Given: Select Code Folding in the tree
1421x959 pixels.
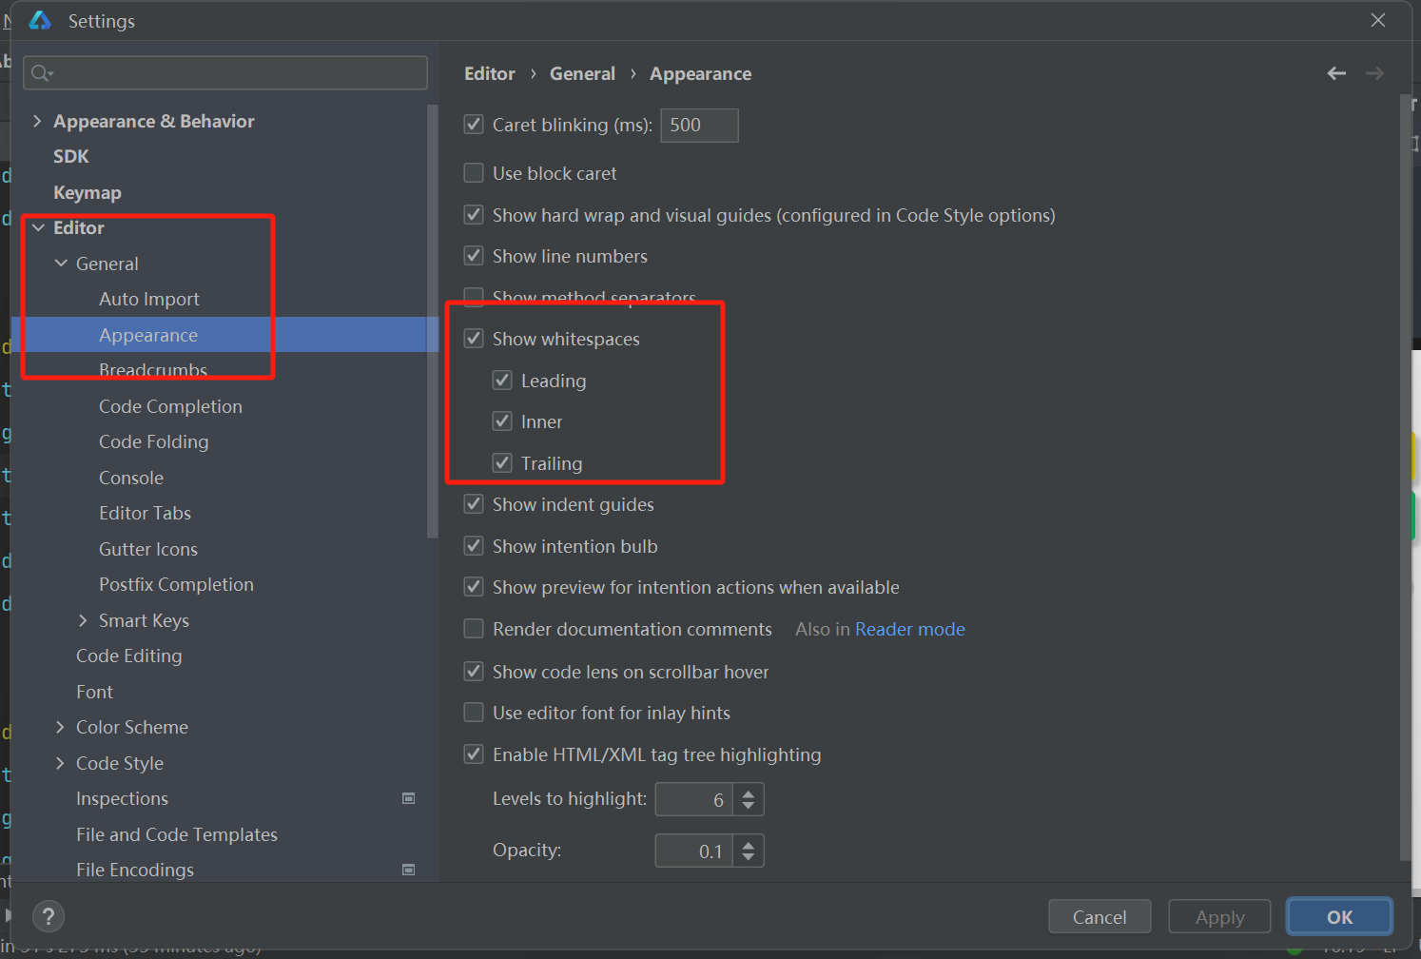Looking at the screenshot, I should coord(153,441).
